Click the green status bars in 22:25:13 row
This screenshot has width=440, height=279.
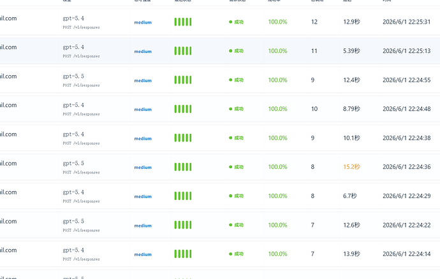(x=183, y=51)
